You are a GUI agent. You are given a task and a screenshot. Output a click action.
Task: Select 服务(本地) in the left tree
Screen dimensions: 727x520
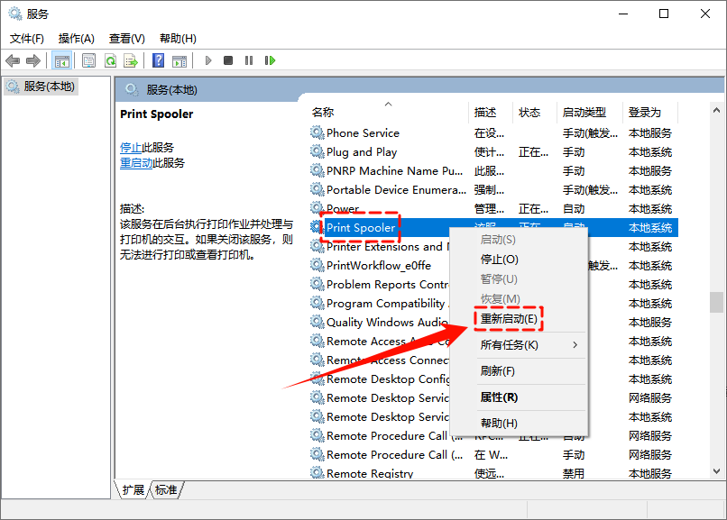point(50,87)
